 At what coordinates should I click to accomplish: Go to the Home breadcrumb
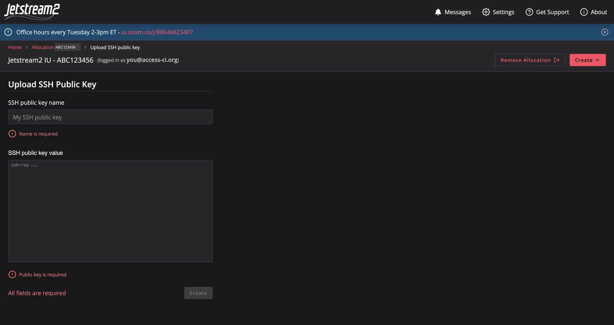coord(15,47)
